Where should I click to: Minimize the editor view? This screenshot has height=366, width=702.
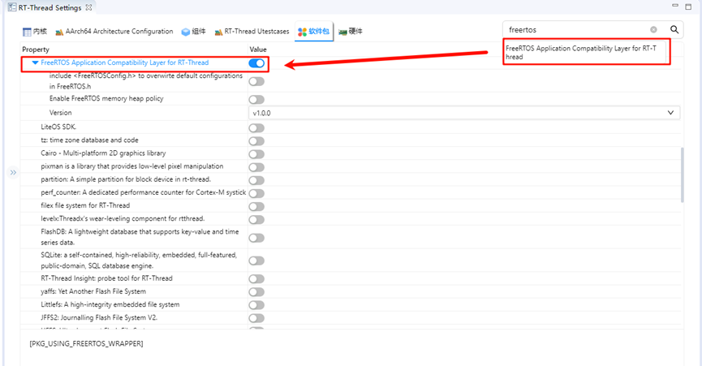tap(675, 6)
